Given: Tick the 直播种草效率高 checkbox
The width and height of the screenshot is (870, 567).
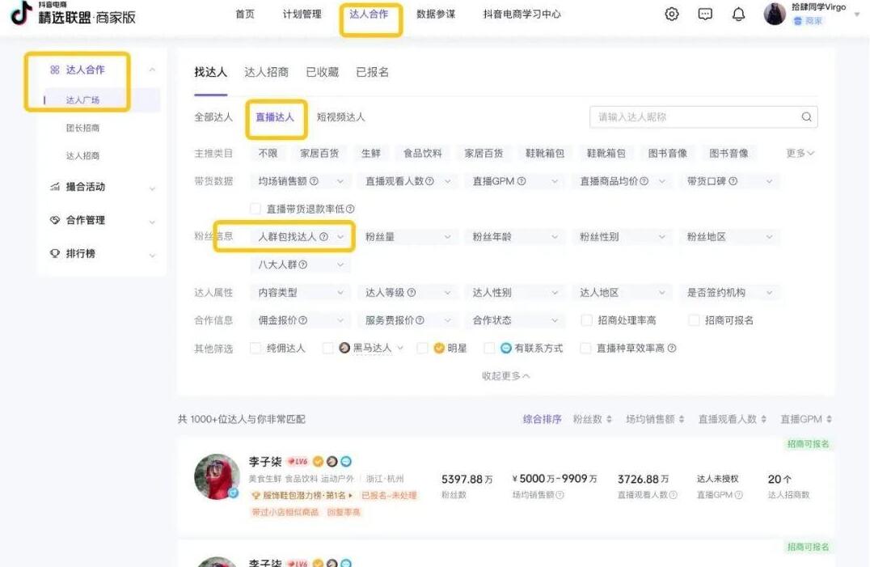Looking at the screenshot, I should [x=585, y=348].
